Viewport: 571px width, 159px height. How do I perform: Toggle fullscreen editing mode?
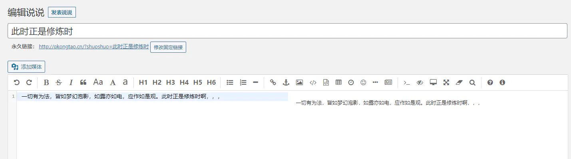[x=446, y=82]
